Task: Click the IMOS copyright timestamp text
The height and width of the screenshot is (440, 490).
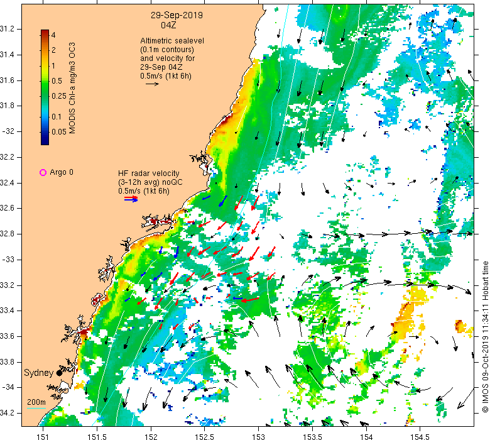Action: [485, 337]
